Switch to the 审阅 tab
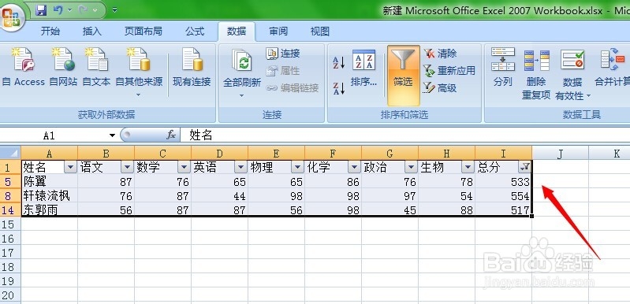The image size is (630, 304). [x=278, y=32]
